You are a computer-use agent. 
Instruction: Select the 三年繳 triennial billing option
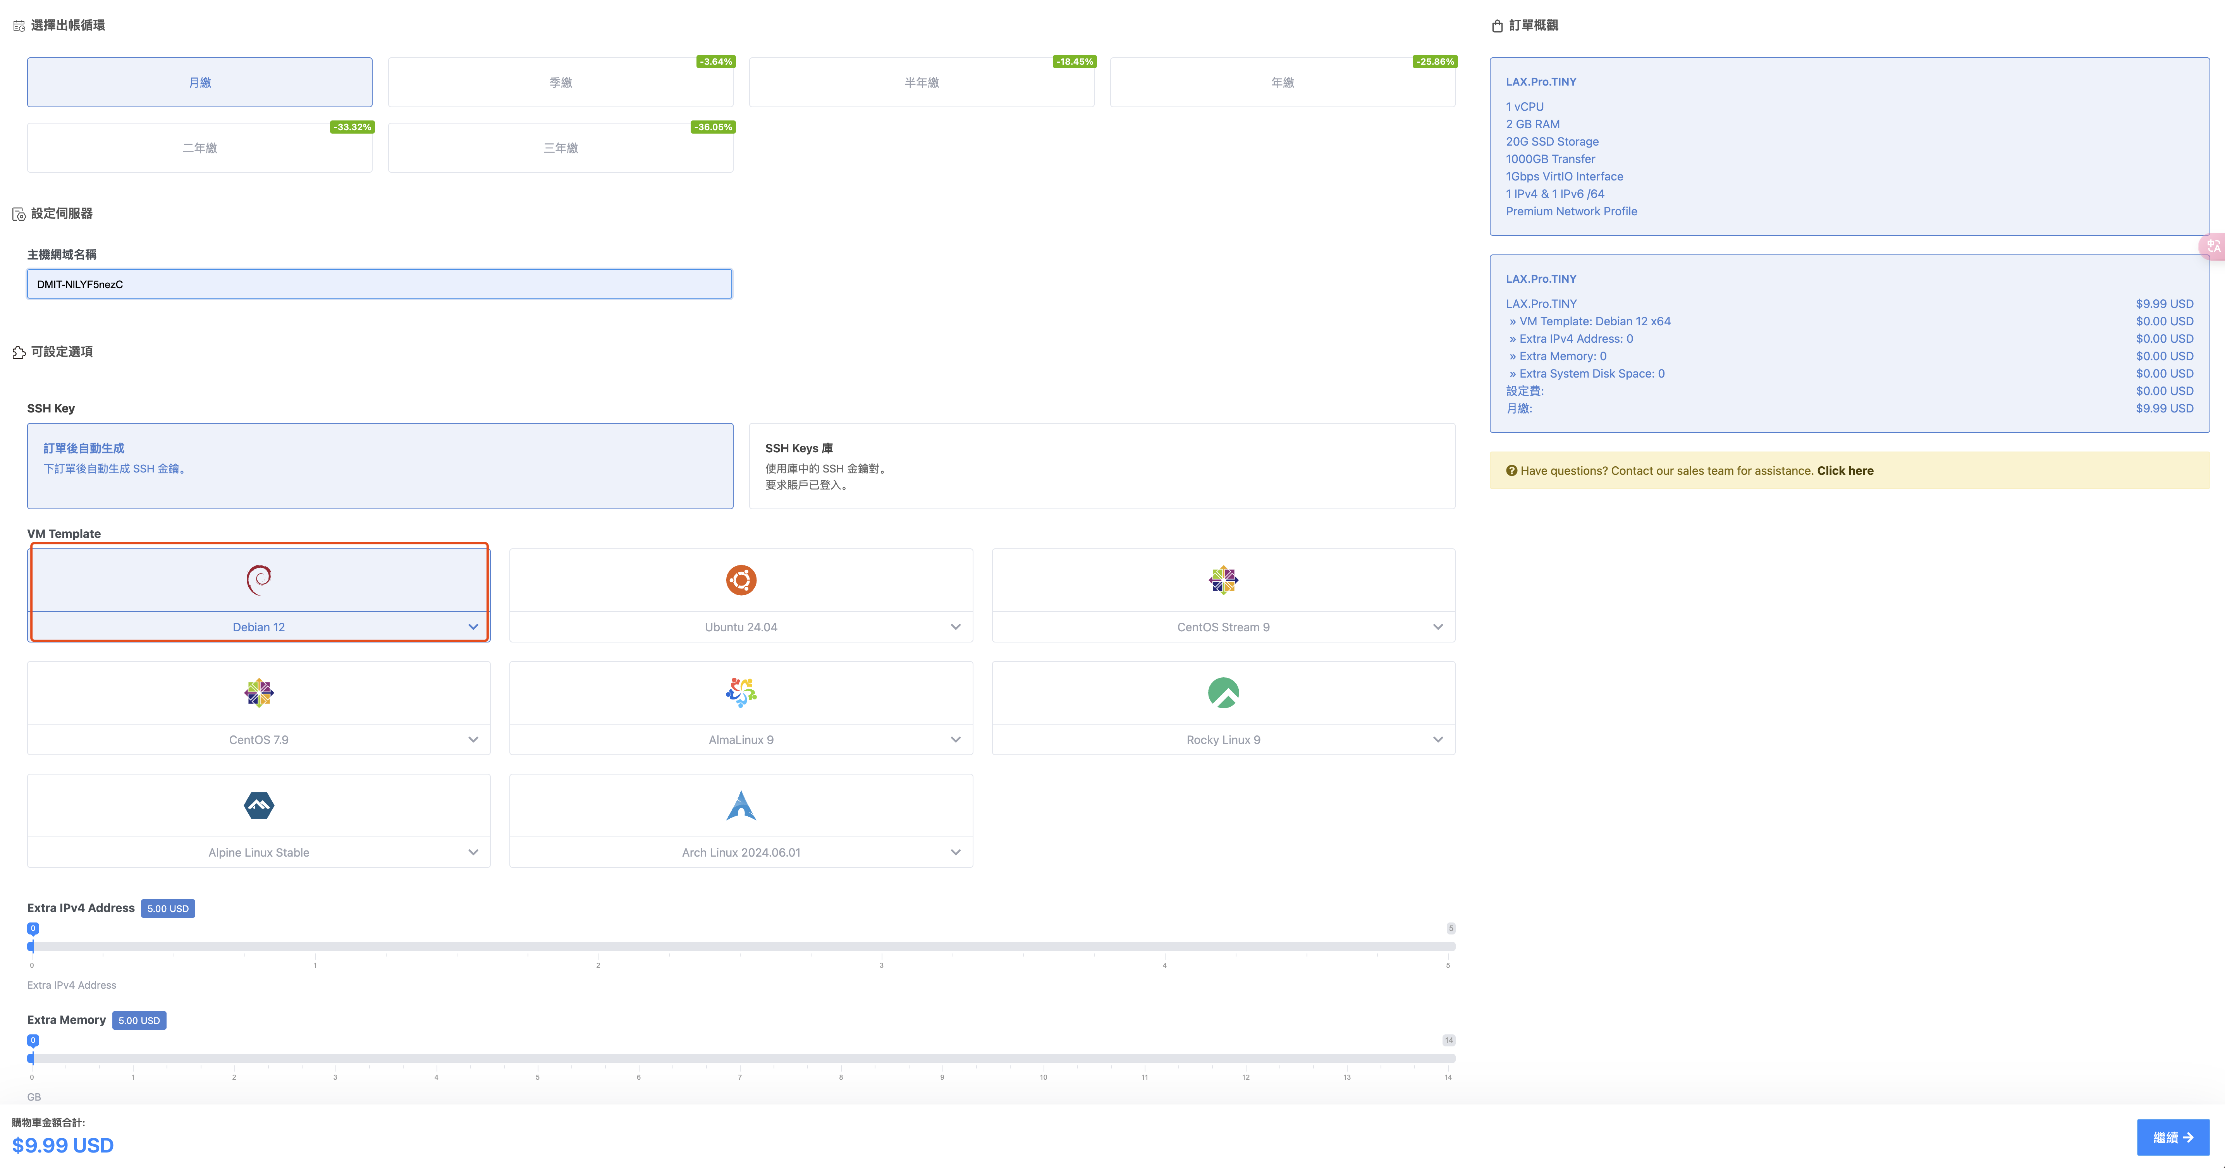tap(561, 148)
